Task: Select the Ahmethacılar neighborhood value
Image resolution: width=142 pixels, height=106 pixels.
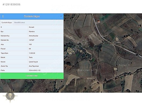Action: [x=34, y=36]
